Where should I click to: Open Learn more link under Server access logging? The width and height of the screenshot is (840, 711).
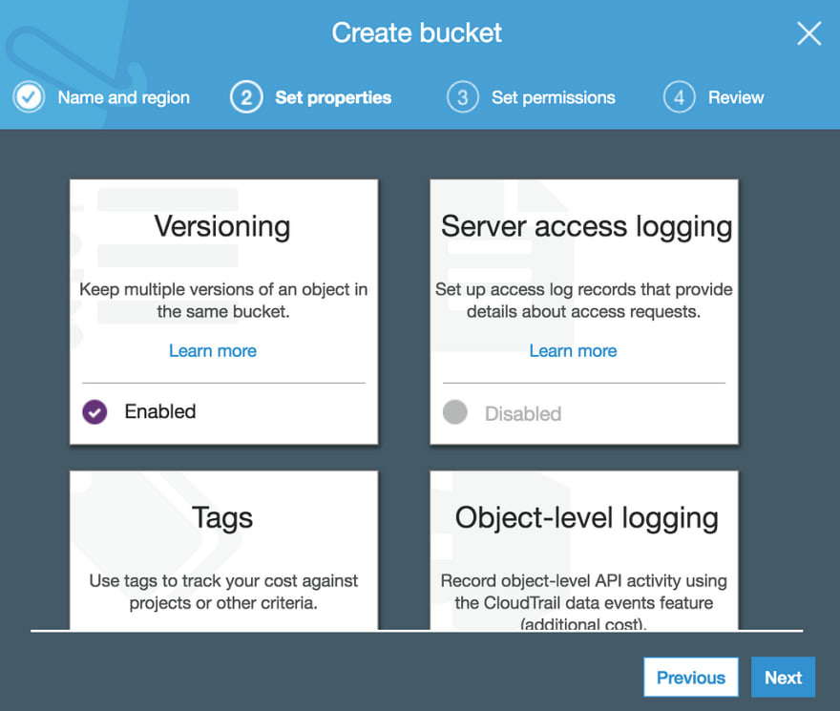[574, 351]
